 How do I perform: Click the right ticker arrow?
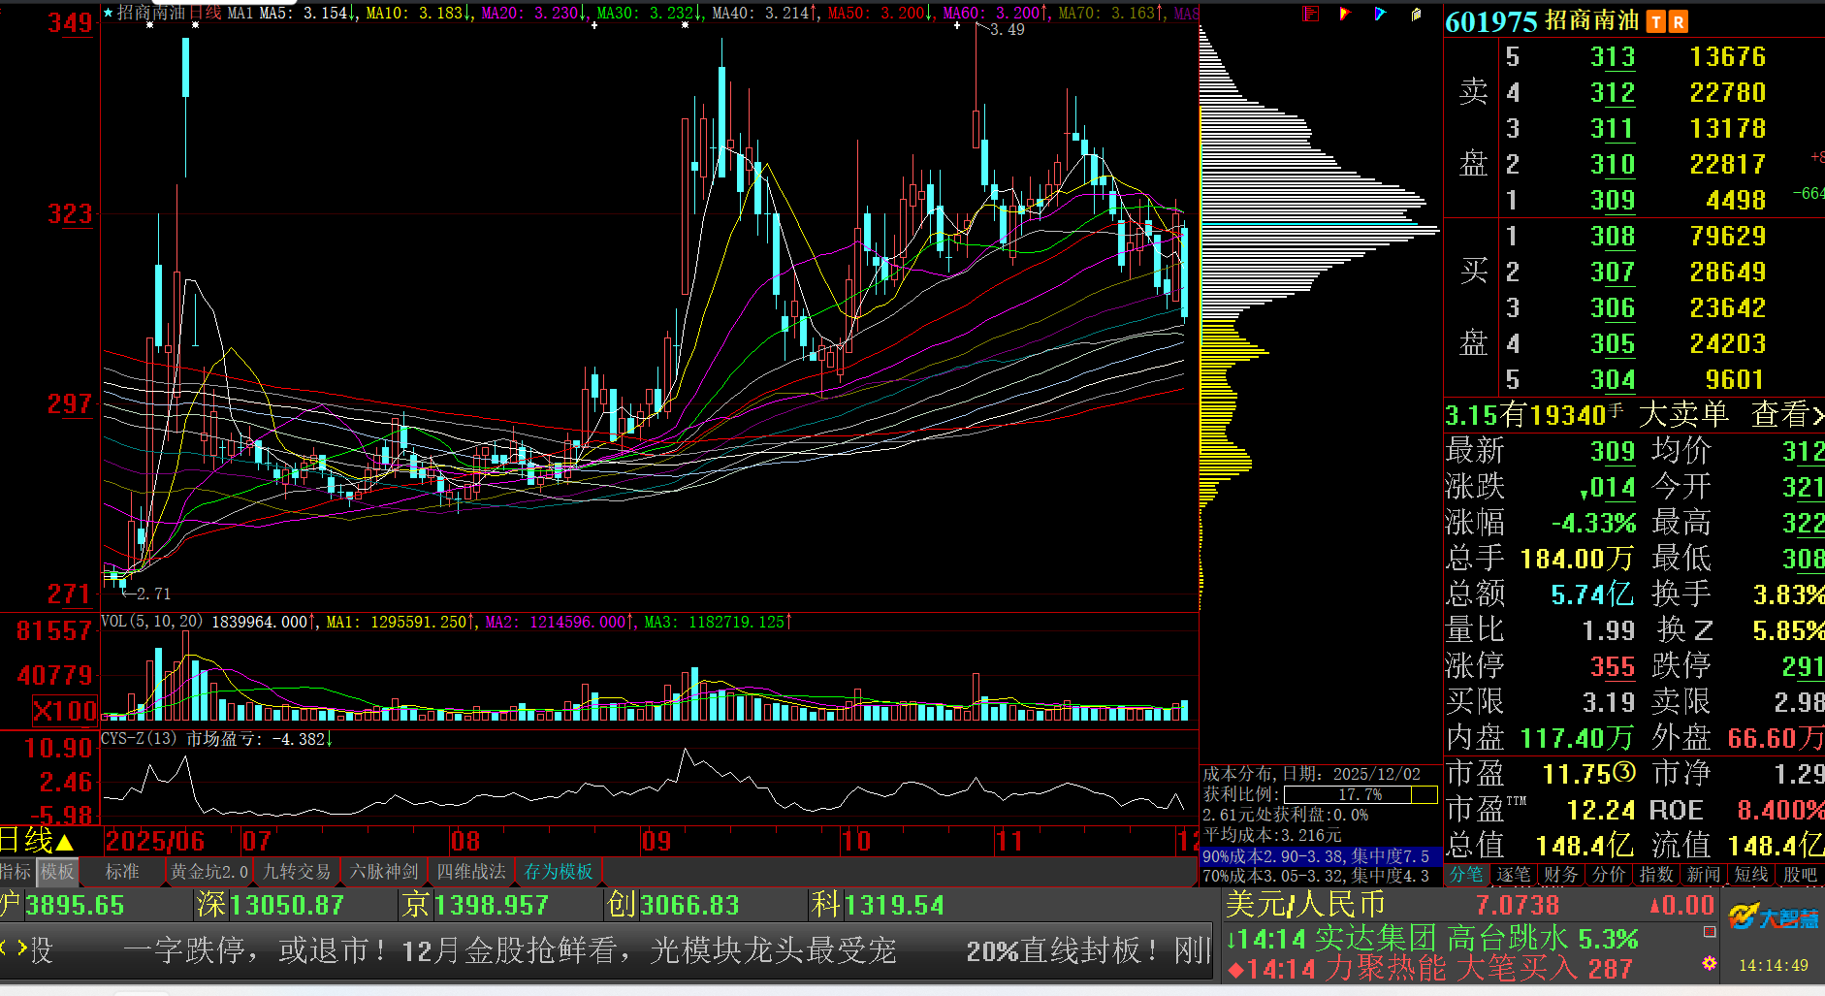(21, 948)
